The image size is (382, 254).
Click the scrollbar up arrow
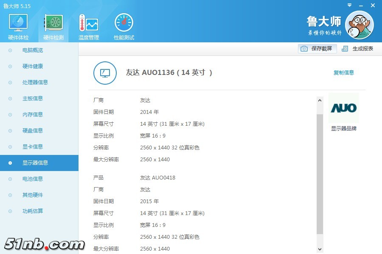click(x=320, y=100)
